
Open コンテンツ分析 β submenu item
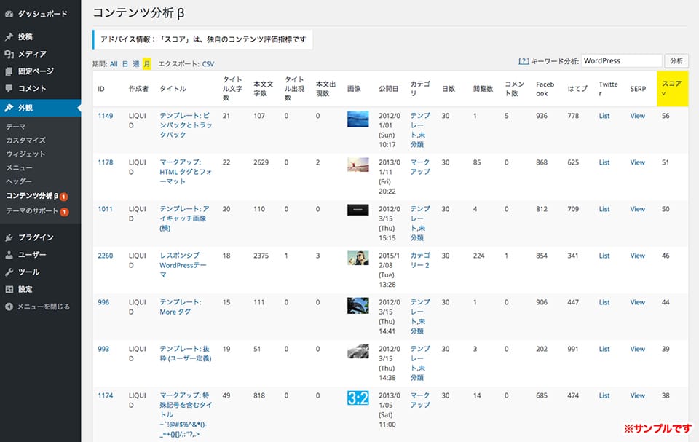click(x=32, y=195)
